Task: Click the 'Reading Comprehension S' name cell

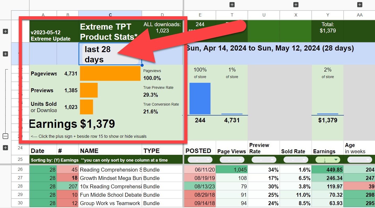Action: coord(110,169)
